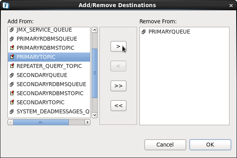The width and height of the screenshot is (237, 158).
Task: Remove all destinations using << button
Action: coord(118,105)
